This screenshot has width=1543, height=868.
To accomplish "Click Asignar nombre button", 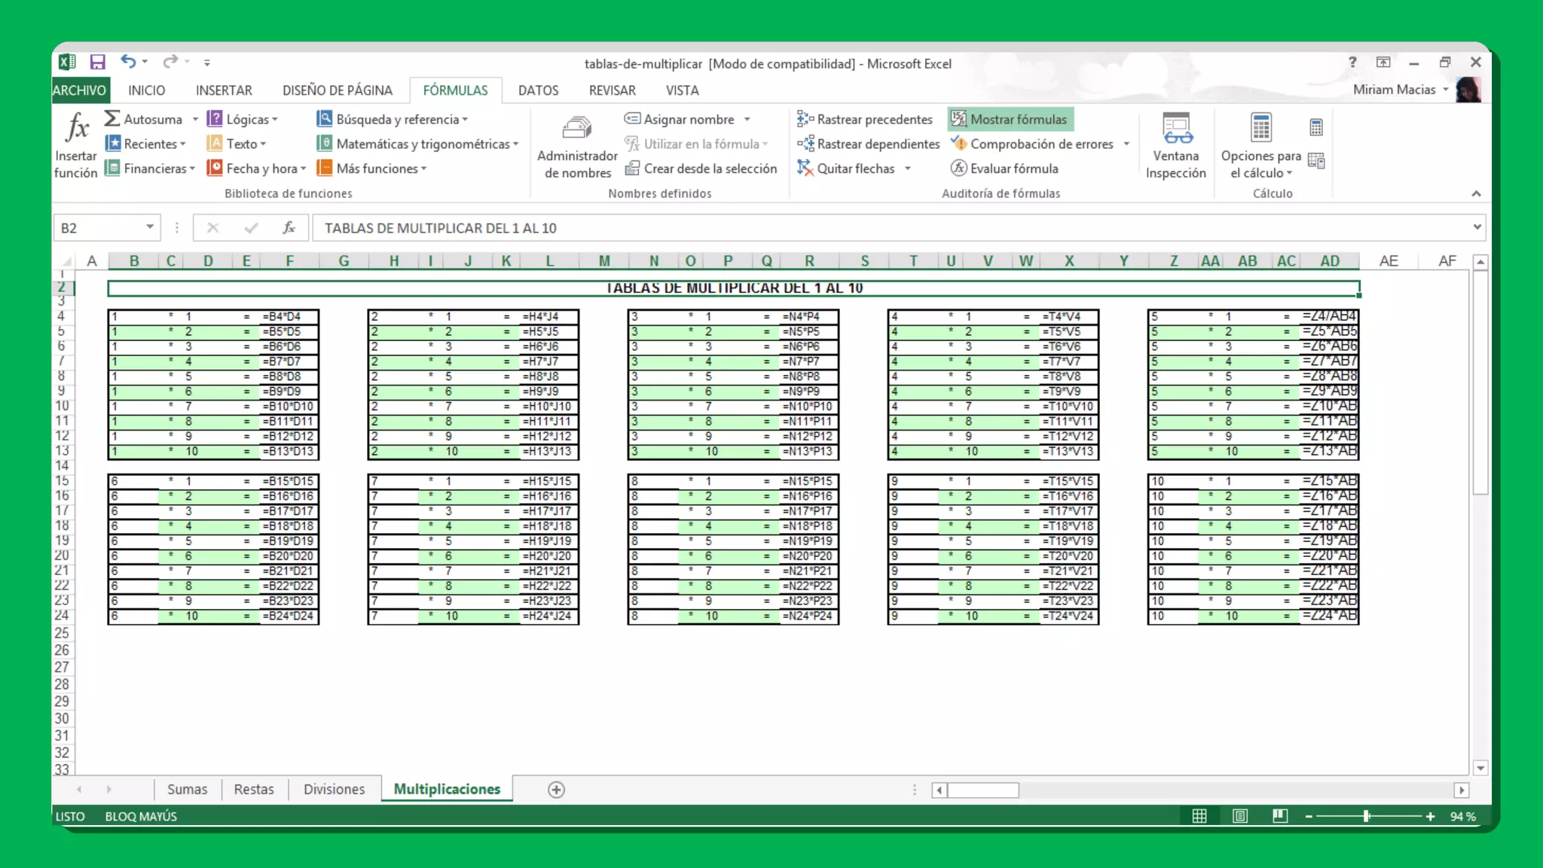I will [x=680, y=119].
